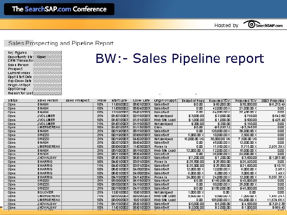Click the close date 11/03/2003 cell
Screen dimensions: 287x215
[141, 147]
